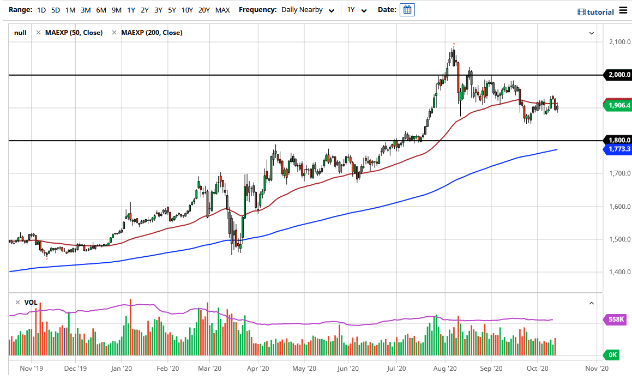Click the Apr '20 date axis label
The image size is (632, 380).
pos(258,369)
